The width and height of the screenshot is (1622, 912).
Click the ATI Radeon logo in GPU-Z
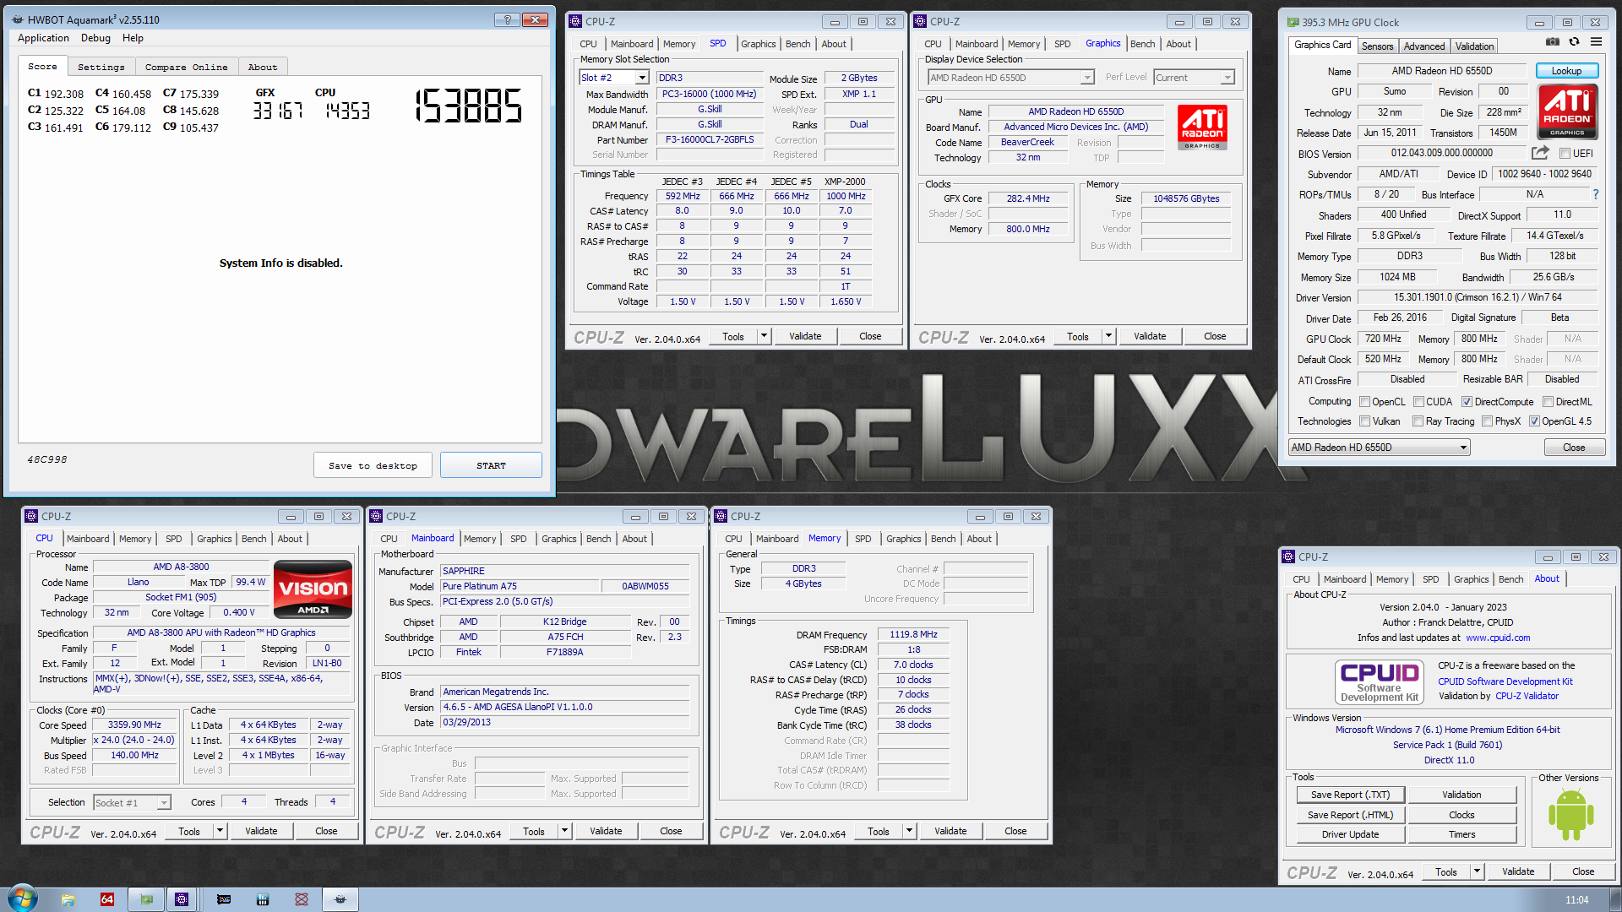coord(1567,111)
